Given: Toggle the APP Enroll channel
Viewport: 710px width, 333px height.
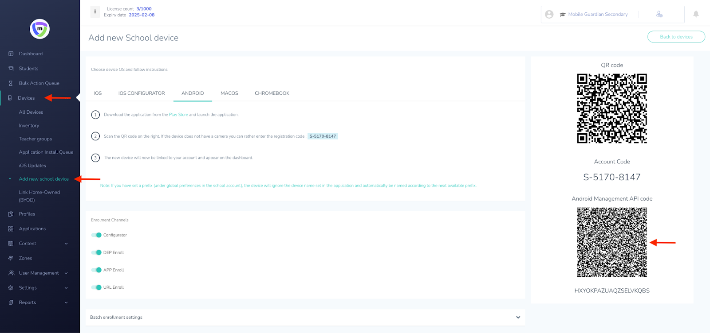Looking at the screenshot, I should 96,270.
